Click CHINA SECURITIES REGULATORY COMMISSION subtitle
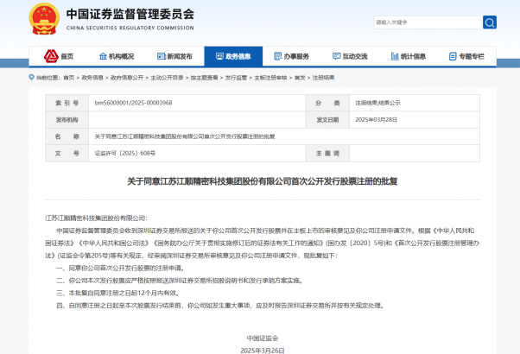This screenshot has width=520, height=354. coord(130,28)
